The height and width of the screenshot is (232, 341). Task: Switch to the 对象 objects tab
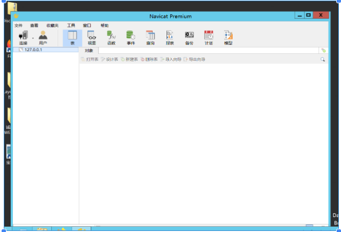(89, 51)
